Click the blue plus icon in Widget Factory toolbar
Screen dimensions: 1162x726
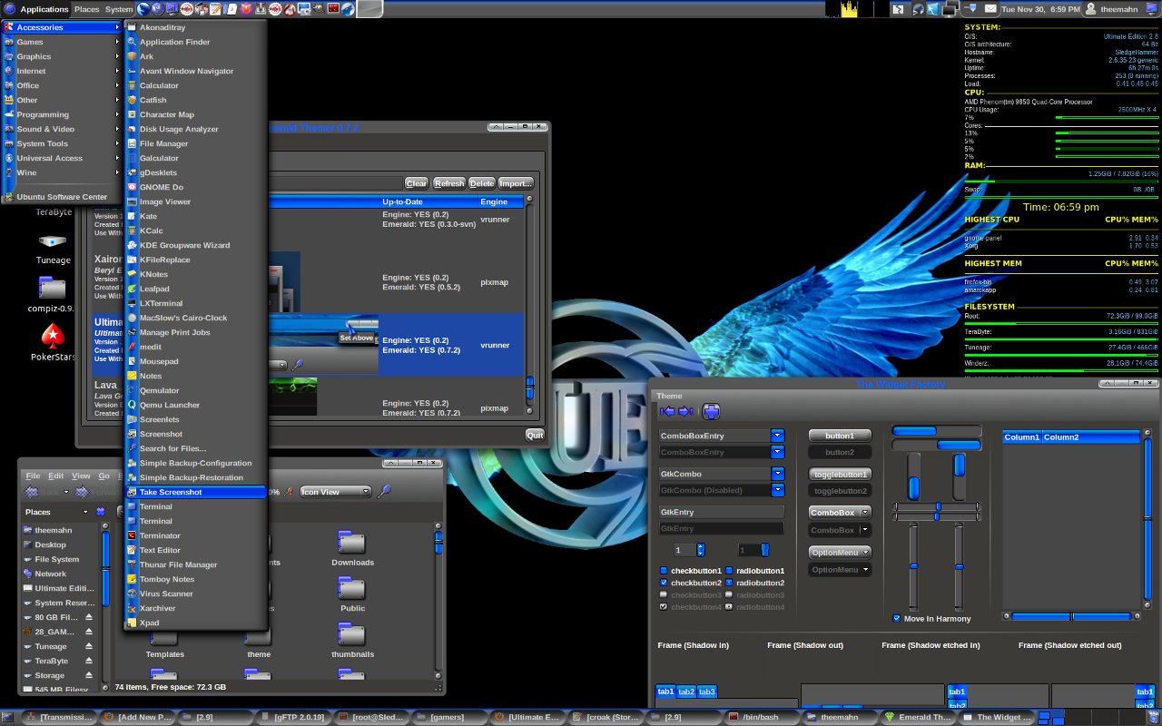point(712,412)
